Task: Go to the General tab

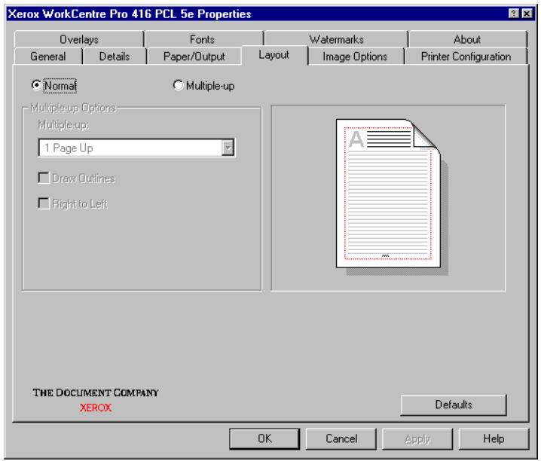Action: click(48, 56)
